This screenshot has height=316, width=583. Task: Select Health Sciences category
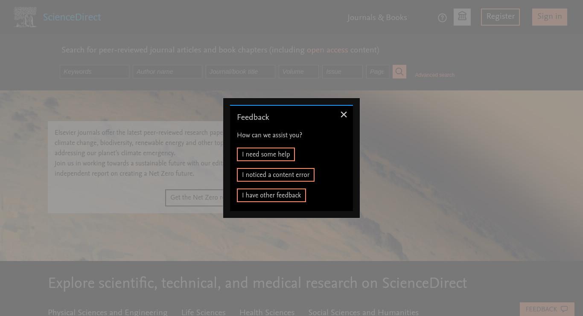tap(267, 313)
